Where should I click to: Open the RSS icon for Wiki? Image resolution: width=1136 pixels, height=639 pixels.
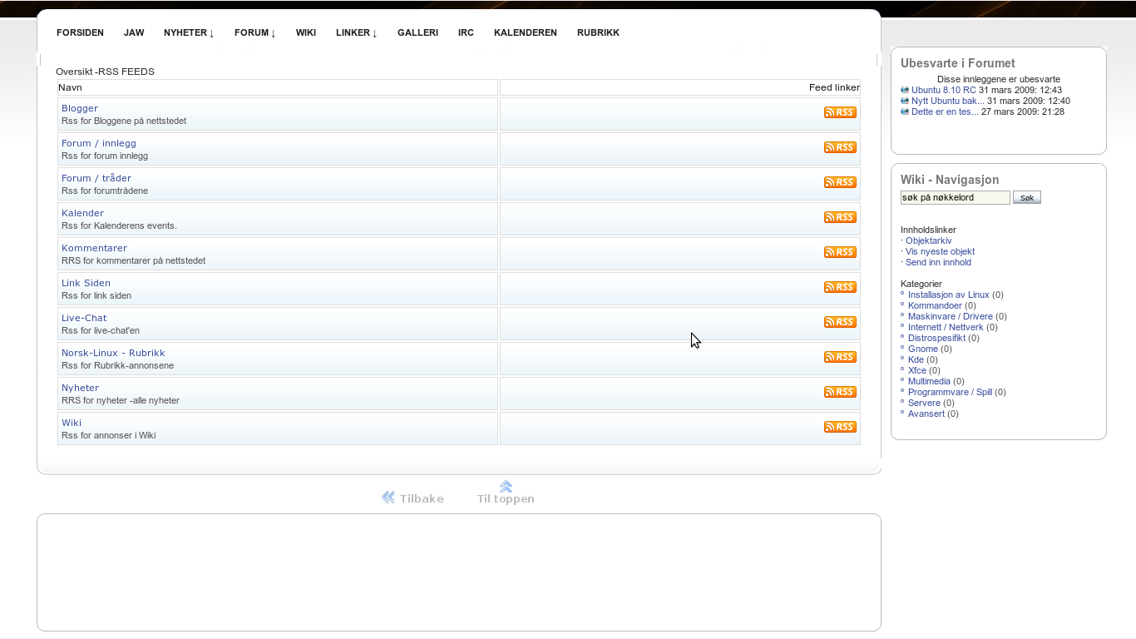[x=840, y=427]
